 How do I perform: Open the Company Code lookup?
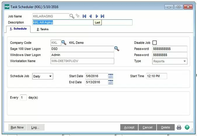(x=64, y=43)
